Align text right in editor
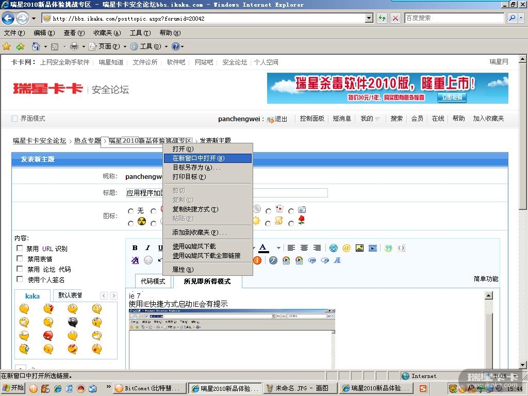The height and width of the screenshot is (396, 528). 317,248
